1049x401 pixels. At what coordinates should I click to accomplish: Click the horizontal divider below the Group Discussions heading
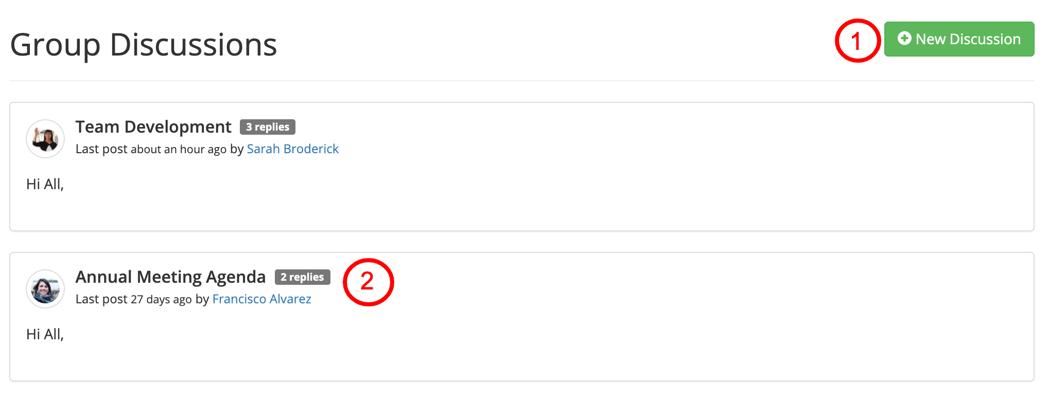(522, 81)
